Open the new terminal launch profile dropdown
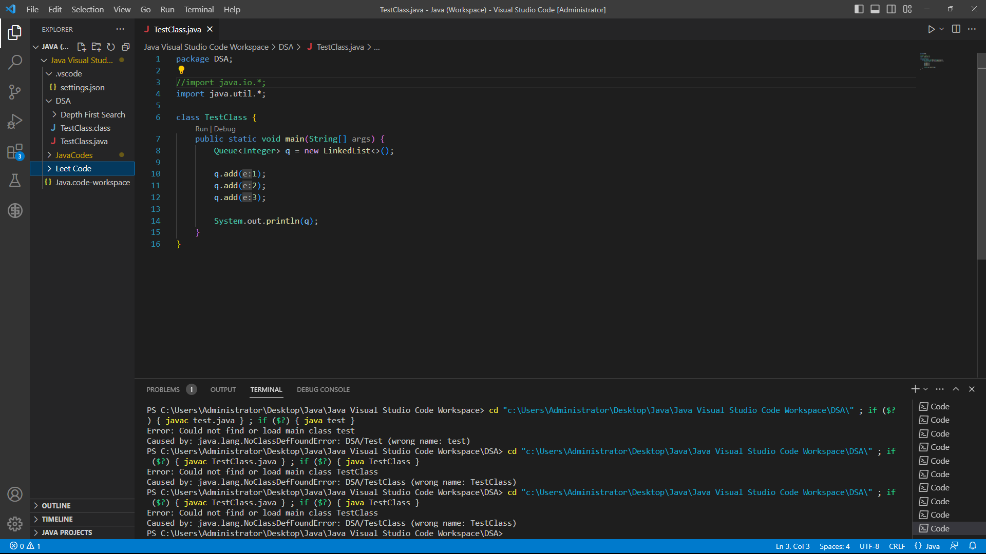Screen dimensions: 986x554 tap(925, 389)
